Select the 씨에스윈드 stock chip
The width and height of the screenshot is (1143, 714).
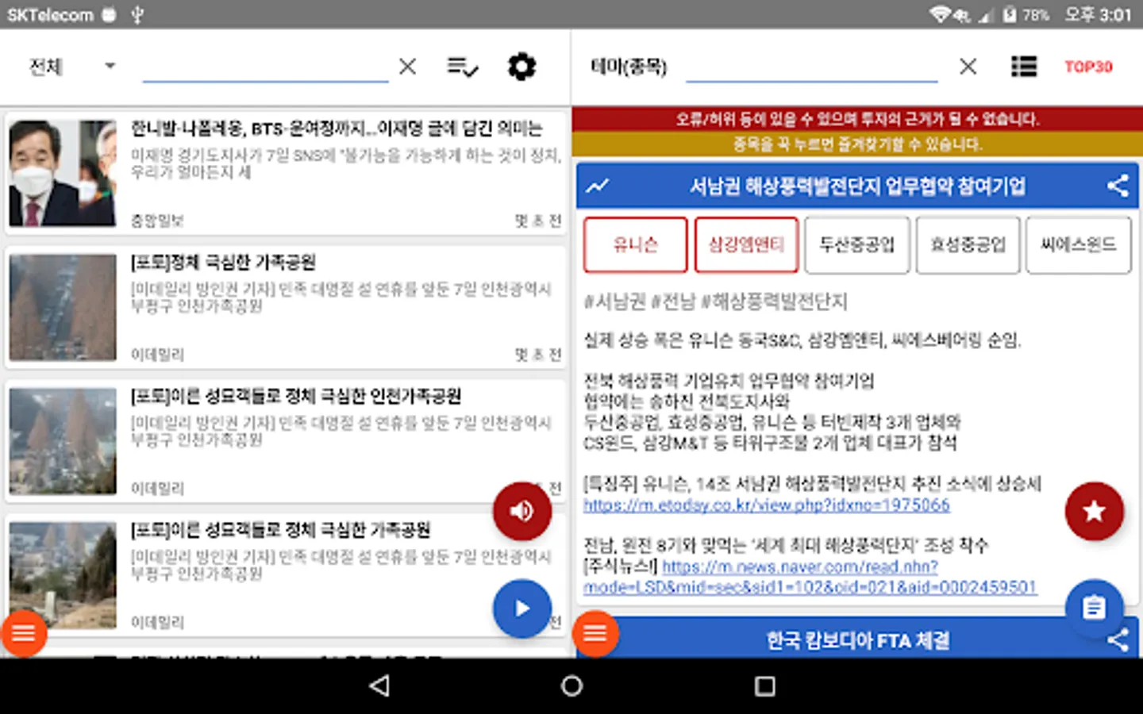(x=1078, y=244)
